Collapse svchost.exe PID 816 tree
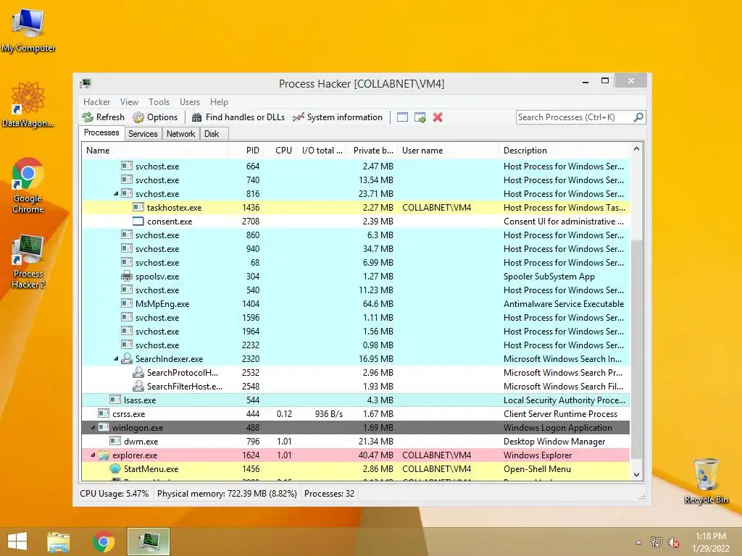The width and height of the screenshot is (742, 556). [x=117, y=194]
